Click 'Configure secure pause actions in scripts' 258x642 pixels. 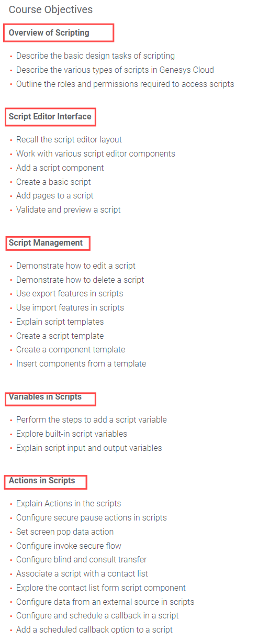pos(92,517)
